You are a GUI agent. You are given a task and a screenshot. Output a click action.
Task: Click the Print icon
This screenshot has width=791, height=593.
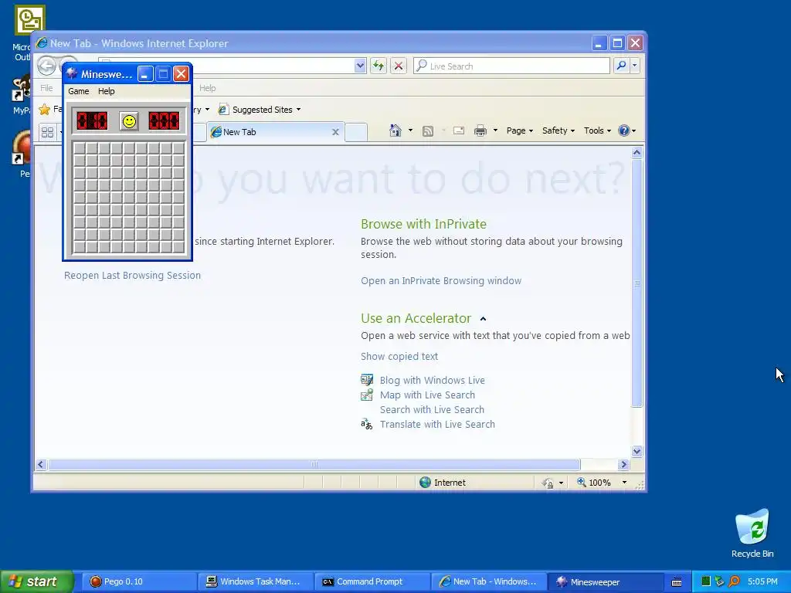click(x=480, y=131)
